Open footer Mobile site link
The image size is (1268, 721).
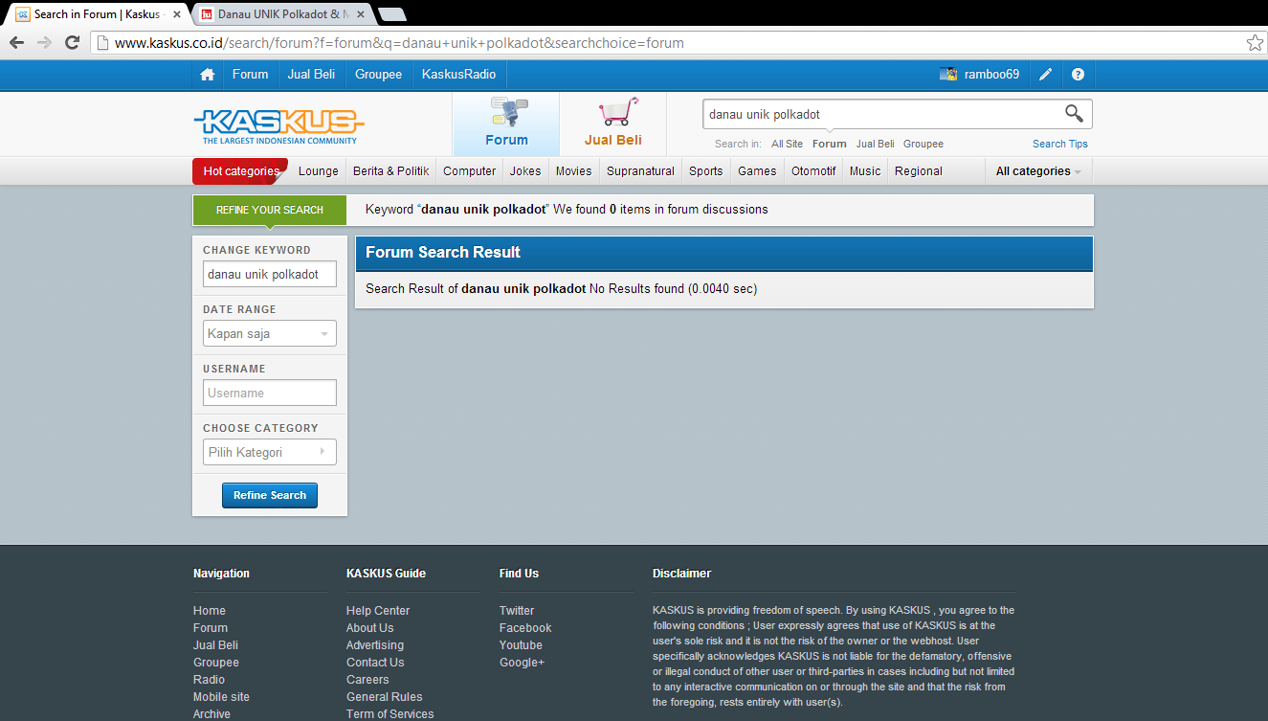[221, 697]
